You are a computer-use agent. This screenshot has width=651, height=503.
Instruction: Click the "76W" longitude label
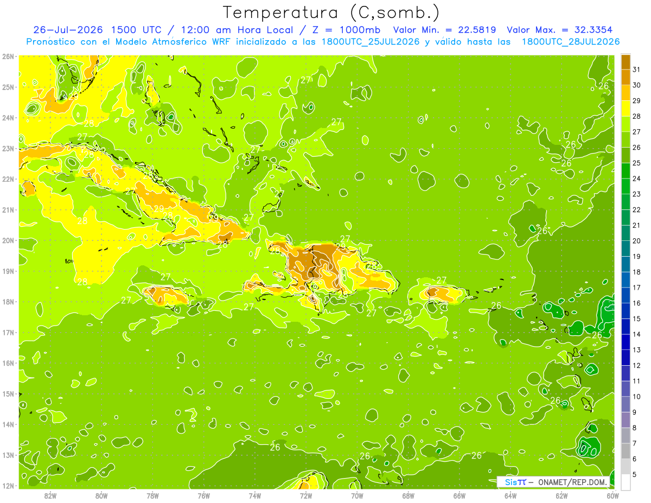point(204,495)
